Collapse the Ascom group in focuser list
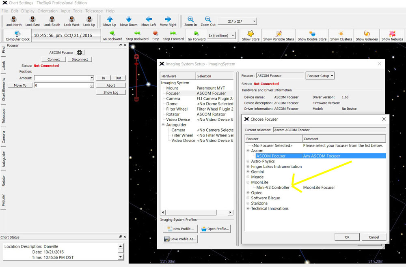This screenshot has width=406, height=267. tap(248, 151)
